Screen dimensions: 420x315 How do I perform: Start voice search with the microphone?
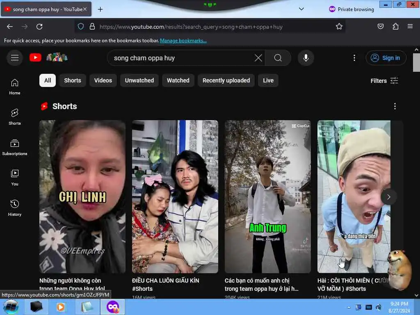coord(306,58)
